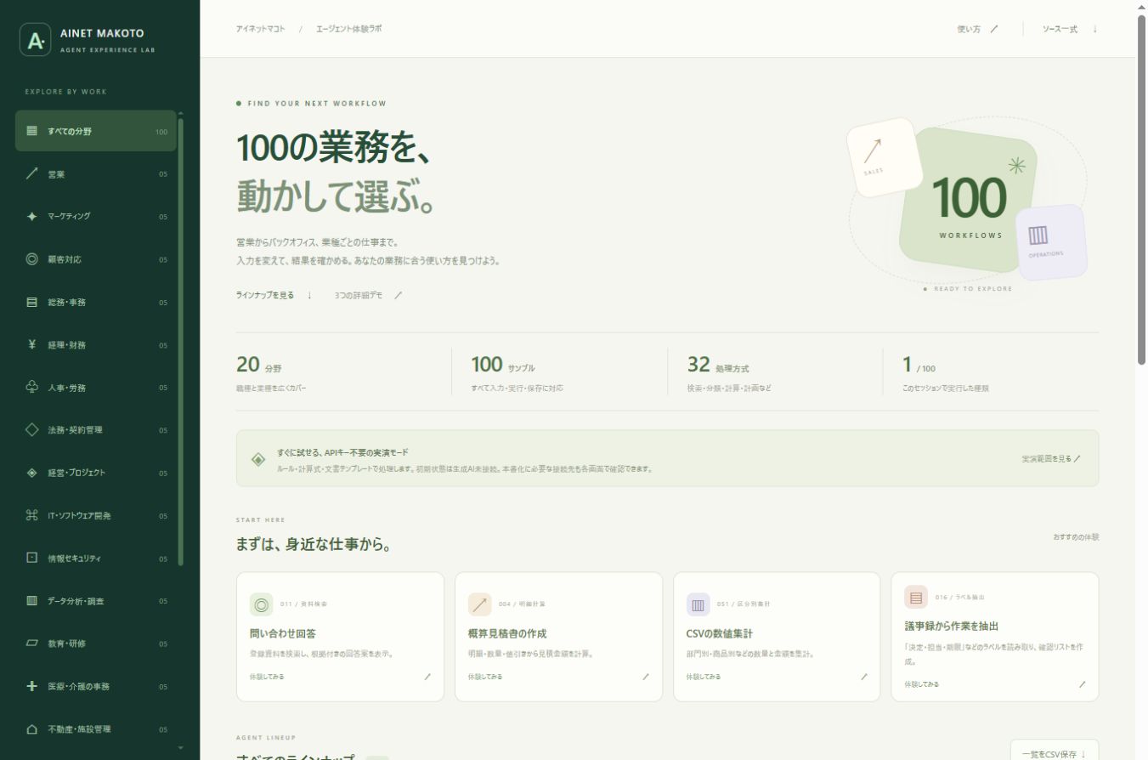Click the エージェント体験ラボ breadcrumb

tap(348, 29)
